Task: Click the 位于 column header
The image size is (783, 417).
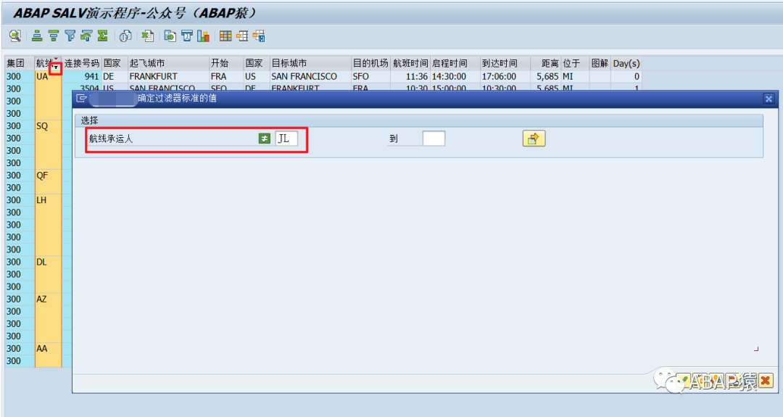Action: pyautogui.click(x=575, y=63)
